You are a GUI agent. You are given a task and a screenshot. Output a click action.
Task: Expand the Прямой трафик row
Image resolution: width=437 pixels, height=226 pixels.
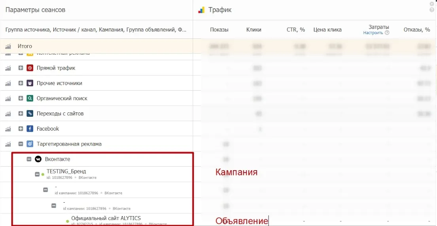[x=21, y=68]
